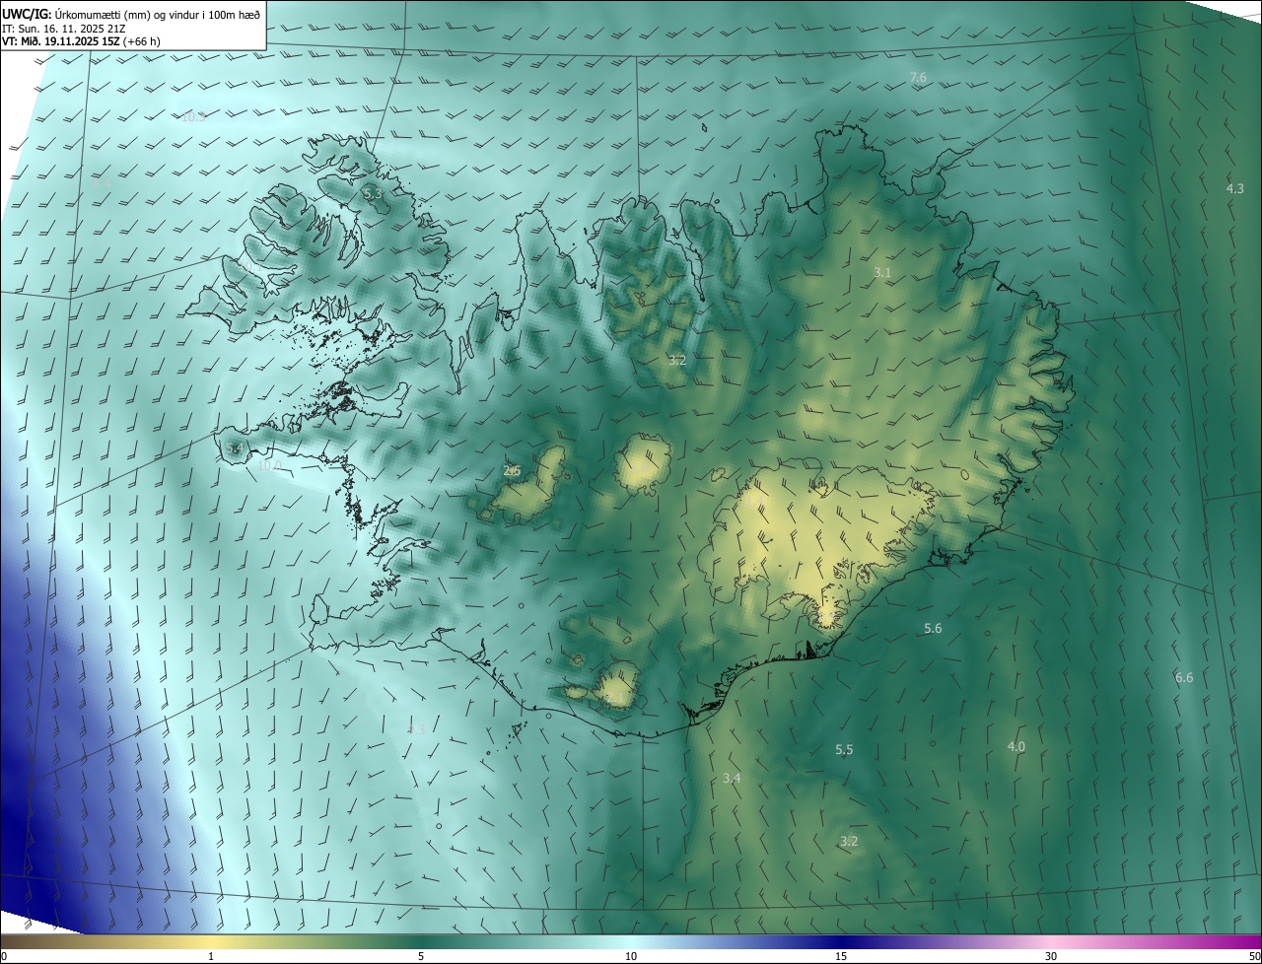Select the 'IT: Sun. 16. 11. 2025 21Z' line
Screen dimensions: 1262x964
coord(64,28)
